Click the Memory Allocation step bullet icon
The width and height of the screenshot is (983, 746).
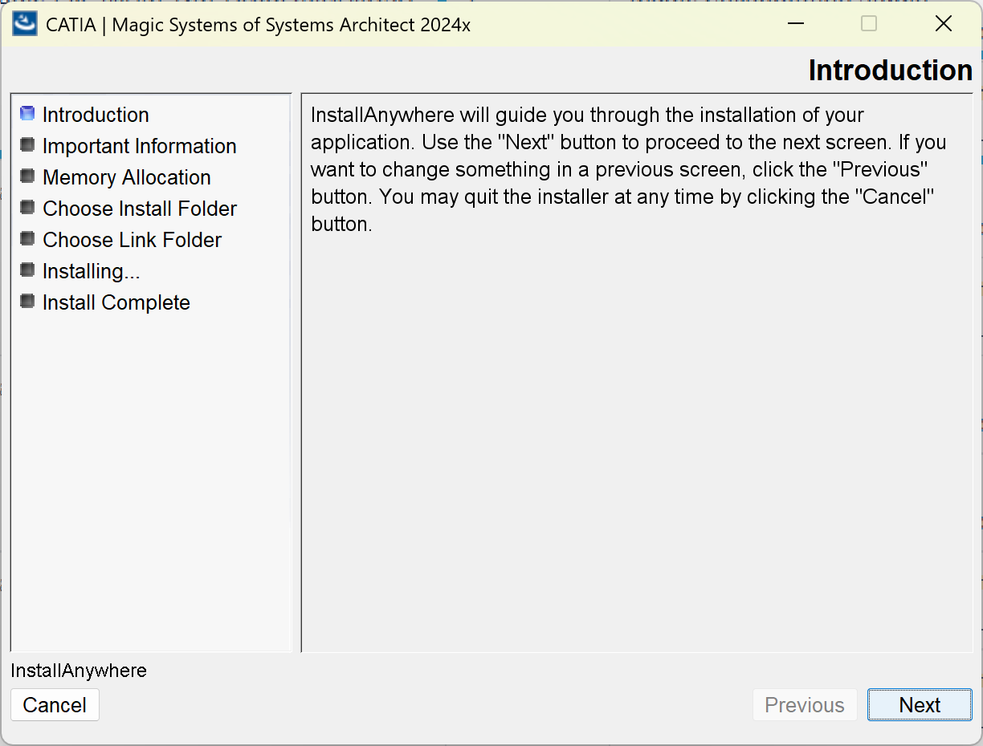(27, 176)
